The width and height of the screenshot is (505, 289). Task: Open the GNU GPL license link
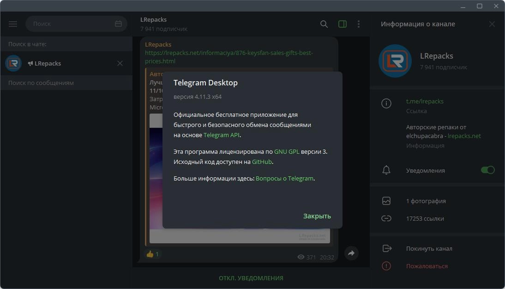pyautogui.click(x=287, y=152)
